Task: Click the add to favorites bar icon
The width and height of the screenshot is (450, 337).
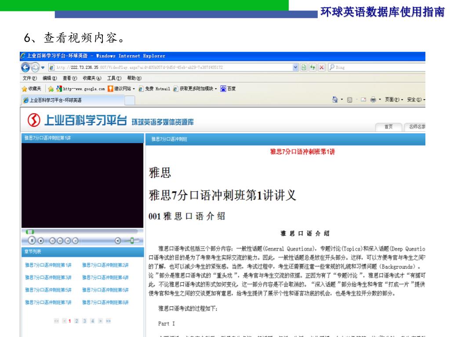Action: pyautogui.click(x=51, y=89)
